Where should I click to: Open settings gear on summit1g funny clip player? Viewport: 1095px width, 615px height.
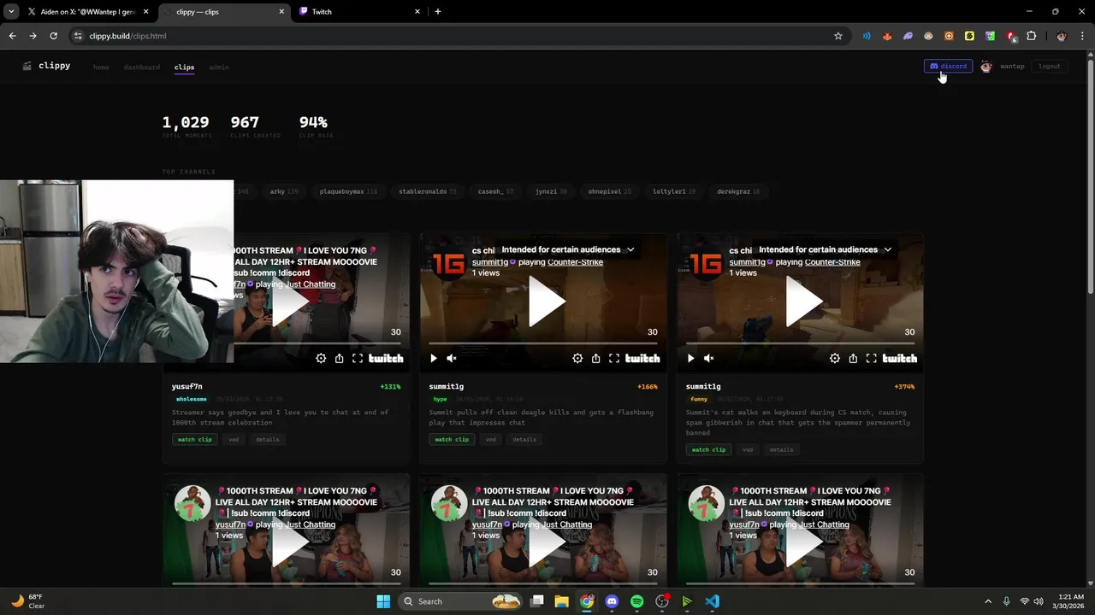click(x=835, y=359)
